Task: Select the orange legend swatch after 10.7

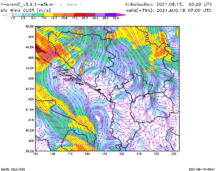Action: (59, 15)
